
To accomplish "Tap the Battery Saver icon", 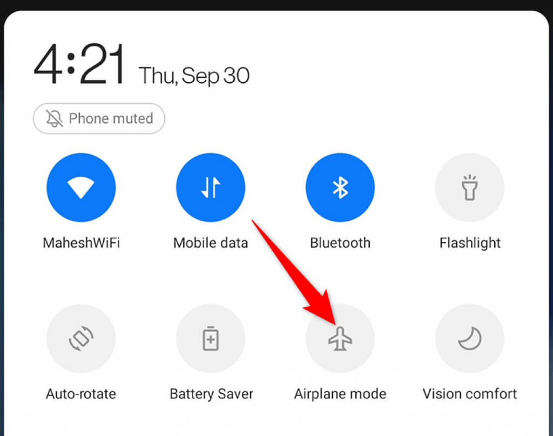I will [211, 338].
